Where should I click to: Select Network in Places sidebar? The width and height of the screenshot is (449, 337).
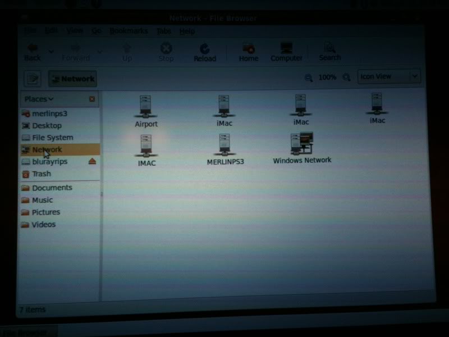tap(59, 149)
